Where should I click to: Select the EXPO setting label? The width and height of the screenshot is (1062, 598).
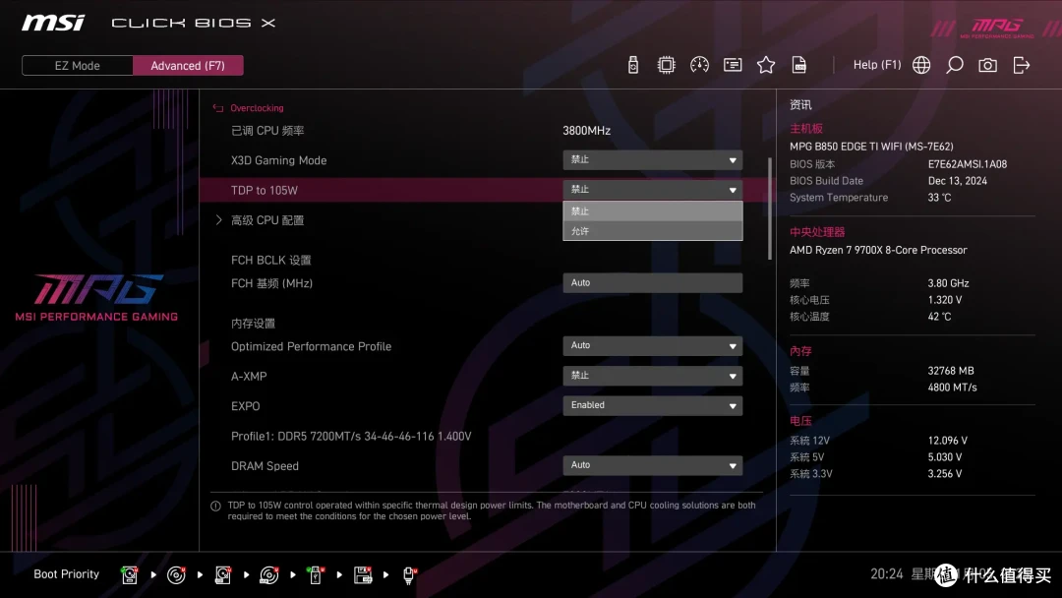coord(245,406)
